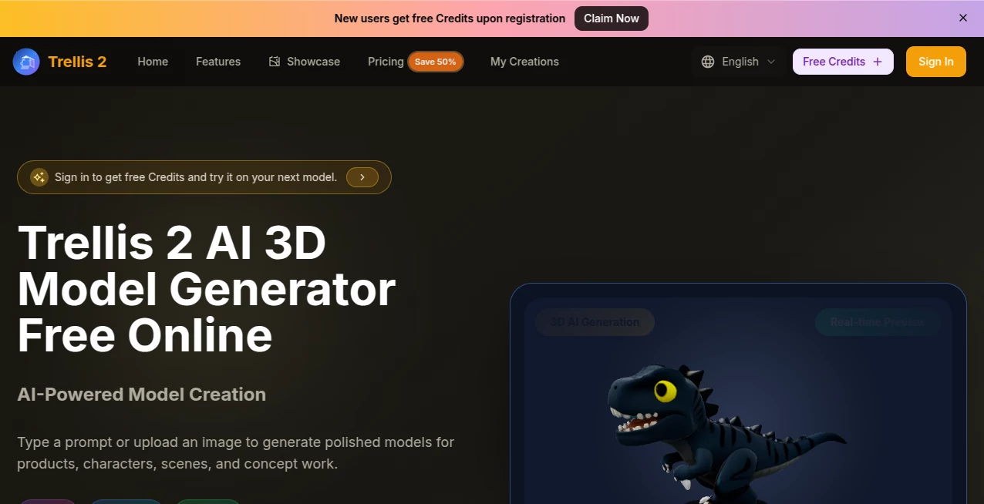Claim free credits with Claim Now button
The height and width of the screenshot is (504, 984).
pyautogui.click(x=612, y=18)
